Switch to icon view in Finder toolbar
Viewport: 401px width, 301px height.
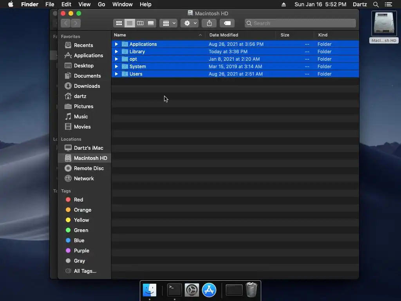[119, 23]
